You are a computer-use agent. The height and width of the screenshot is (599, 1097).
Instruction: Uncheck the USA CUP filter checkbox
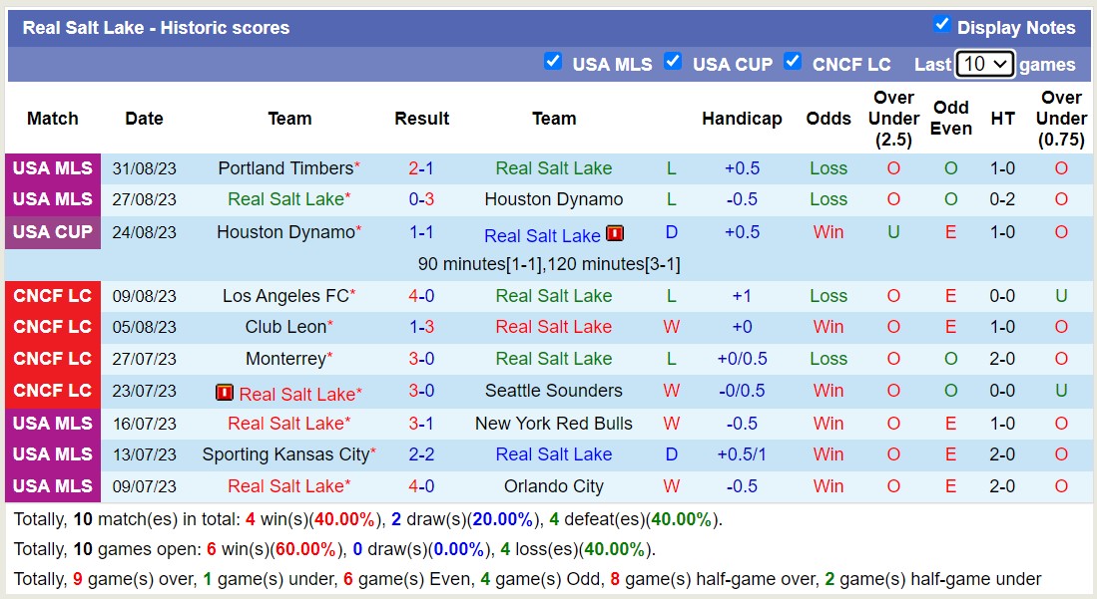673,61
